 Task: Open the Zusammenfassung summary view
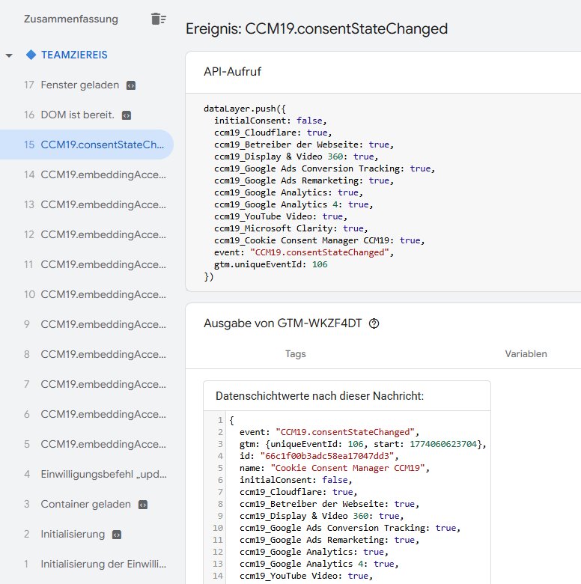pyautogui.click(x=71, y=19)
